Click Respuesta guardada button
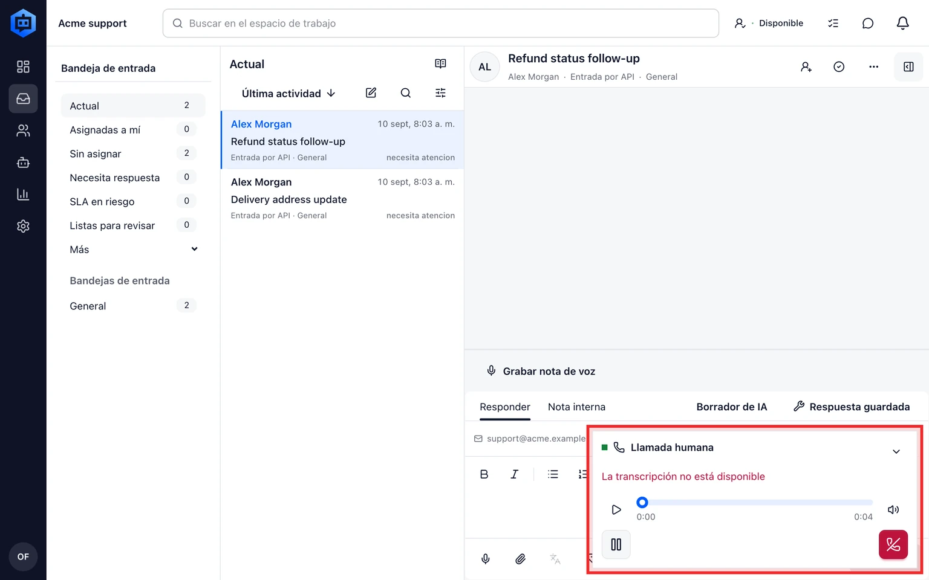This screenshot has height=580, width=929. pyautogui.click(x=852, y=407)
